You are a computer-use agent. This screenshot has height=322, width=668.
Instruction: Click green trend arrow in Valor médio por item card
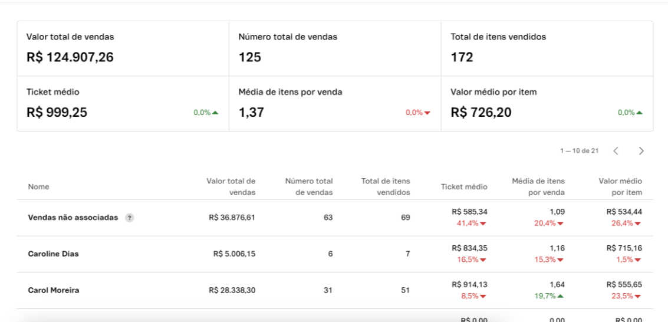(640, 113)
